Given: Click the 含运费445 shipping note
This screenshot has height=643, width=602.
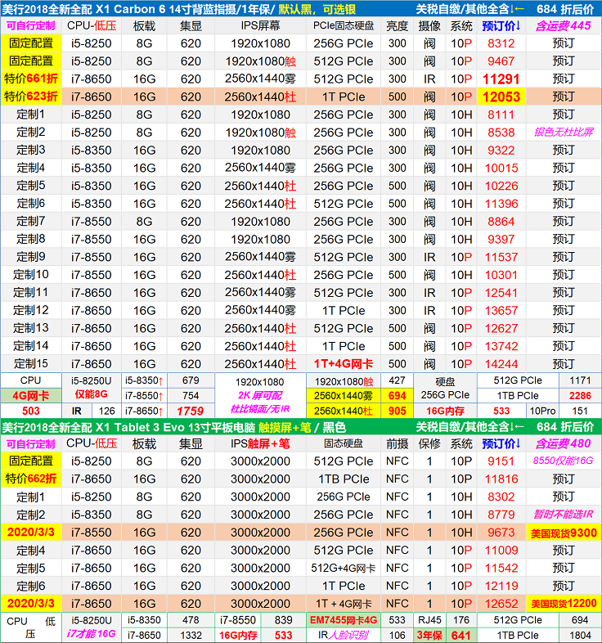Looking at the screenshot, I should click(x=563, y=25).
